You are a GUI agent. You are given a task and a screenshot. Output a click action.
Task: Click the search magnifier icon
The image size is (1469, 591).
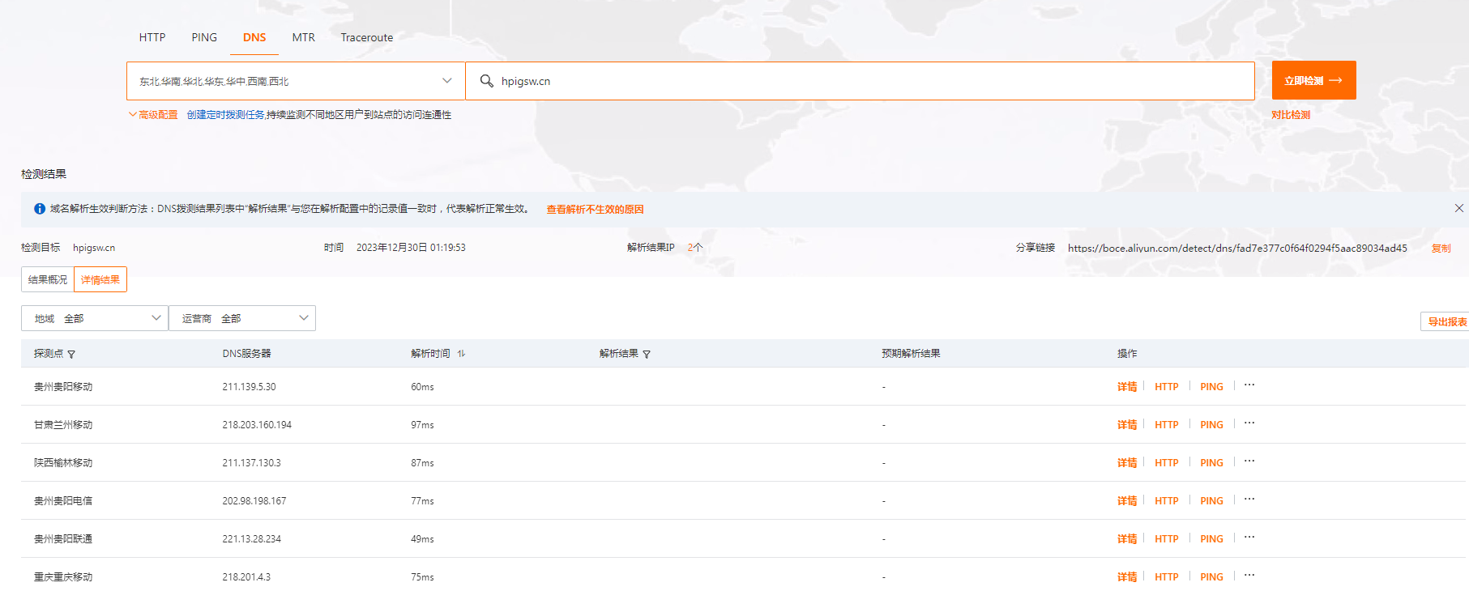click(x=487, y=81)
